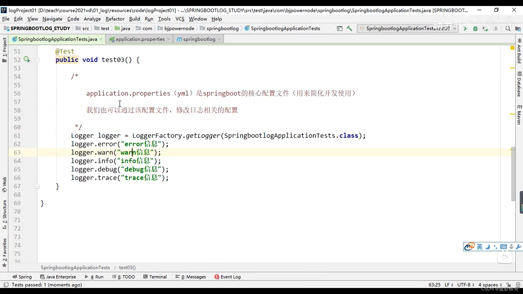523x294 pixels.
Task: Open the Project tool window
Action: tap(4, 50)
